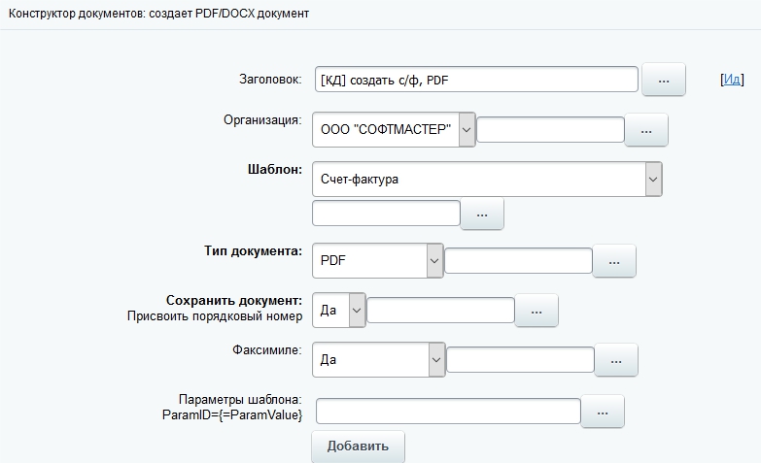
Task: Click the ellipsis button under Шаблон dropdown
Action: [482, 214]
